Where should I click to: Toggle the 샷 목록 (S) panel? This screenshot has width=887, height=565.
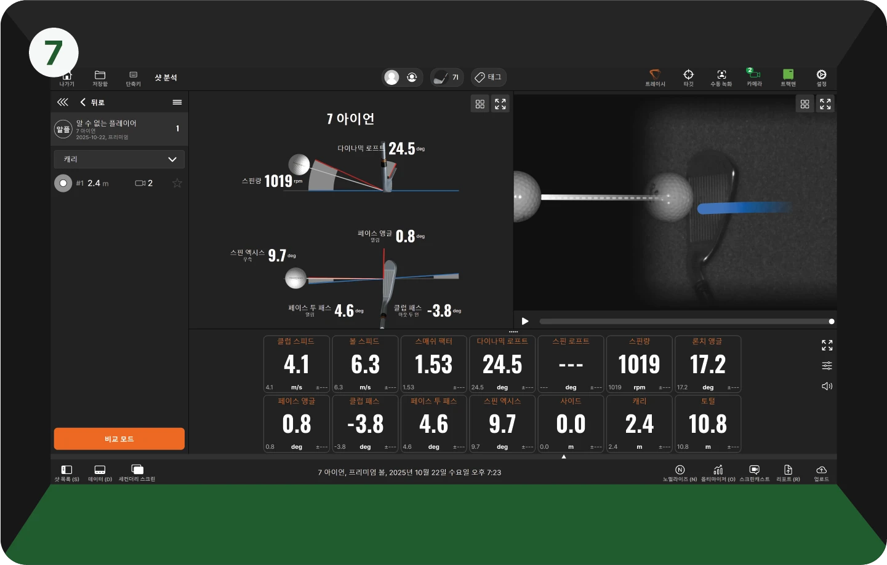coord(66,473)
